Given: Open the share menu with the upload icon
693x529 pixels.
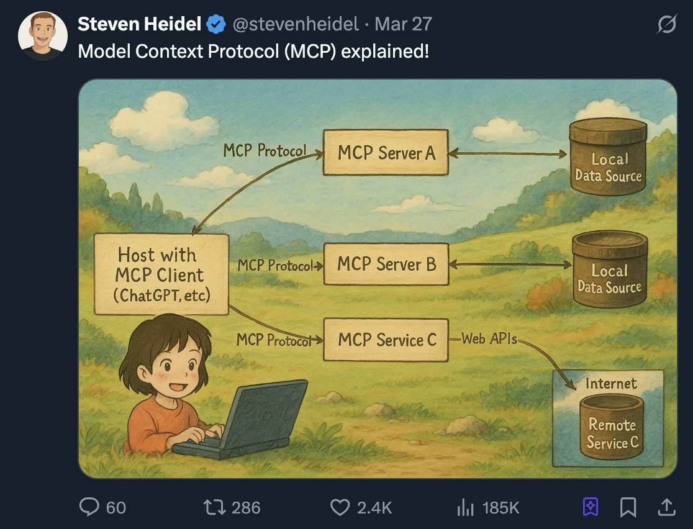Looking at the screenshot, I should click(666, 507).
